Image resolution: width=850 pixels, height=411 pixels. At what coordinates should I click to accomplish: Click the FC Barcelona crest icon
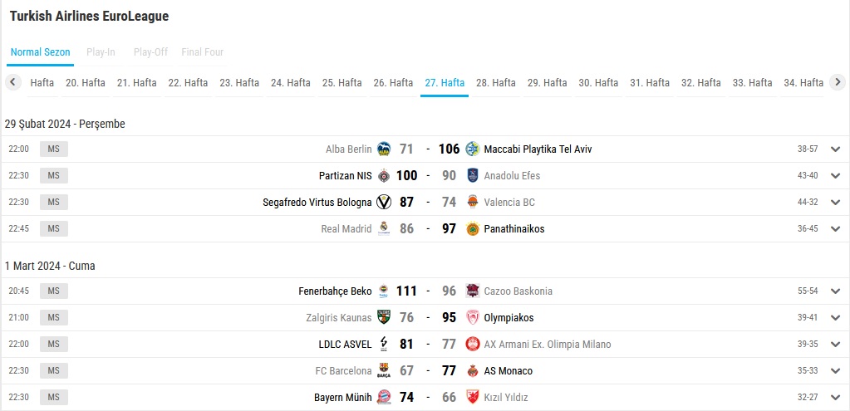click(384, 371)
